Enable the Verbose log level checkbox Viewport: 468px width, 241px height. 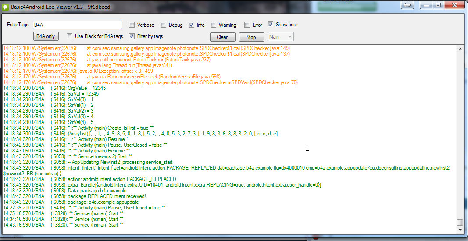[132, 25]
